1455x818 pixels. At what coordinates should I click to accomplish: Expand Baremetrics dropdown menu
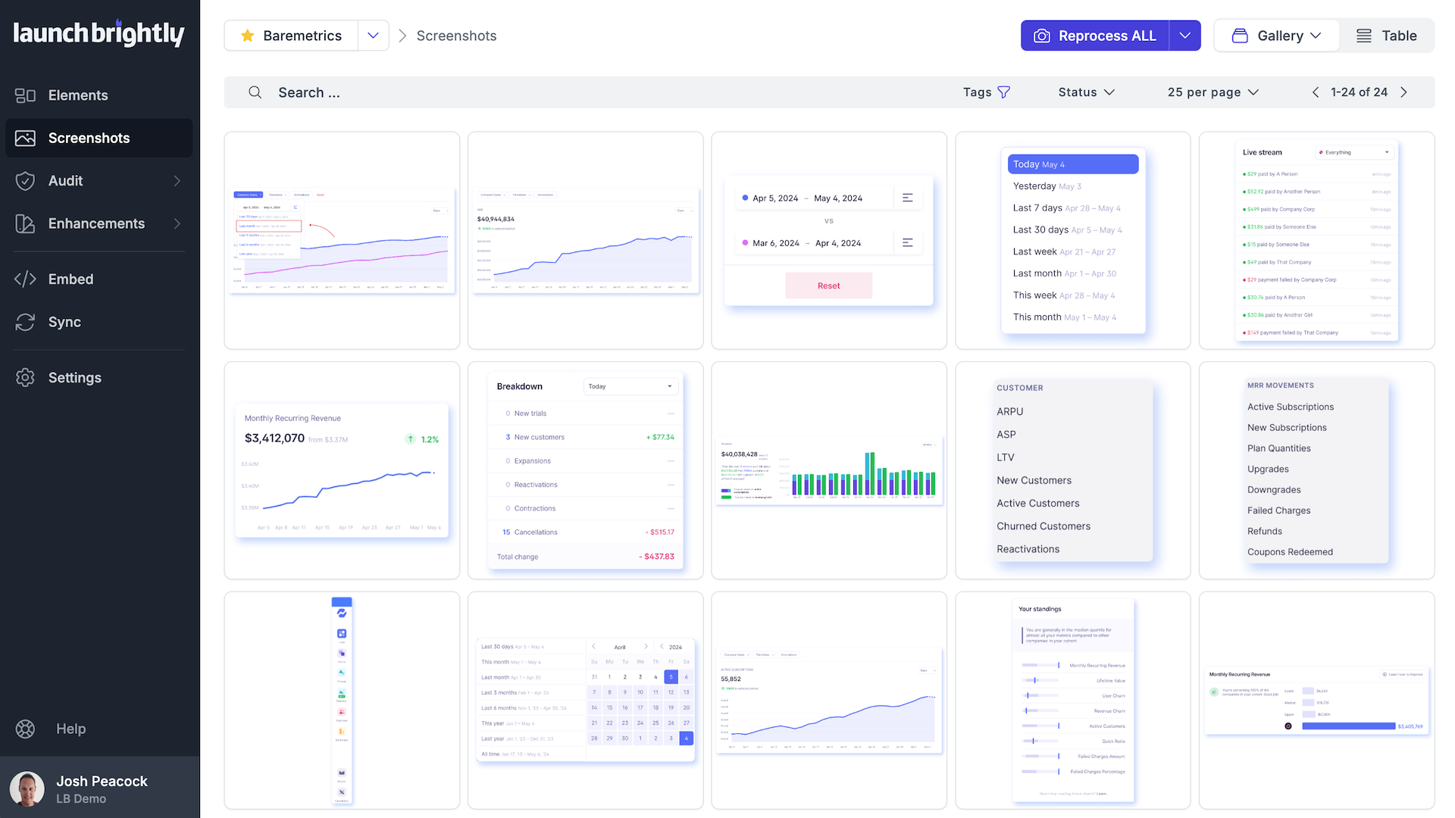pos(372,35)
